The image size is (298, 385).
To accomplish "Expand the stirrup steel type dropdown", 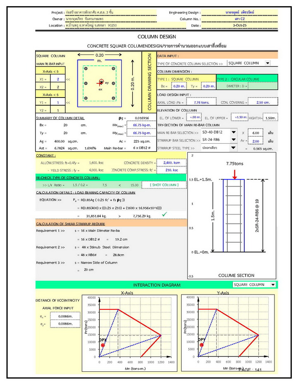I will (x=234, y=148).
